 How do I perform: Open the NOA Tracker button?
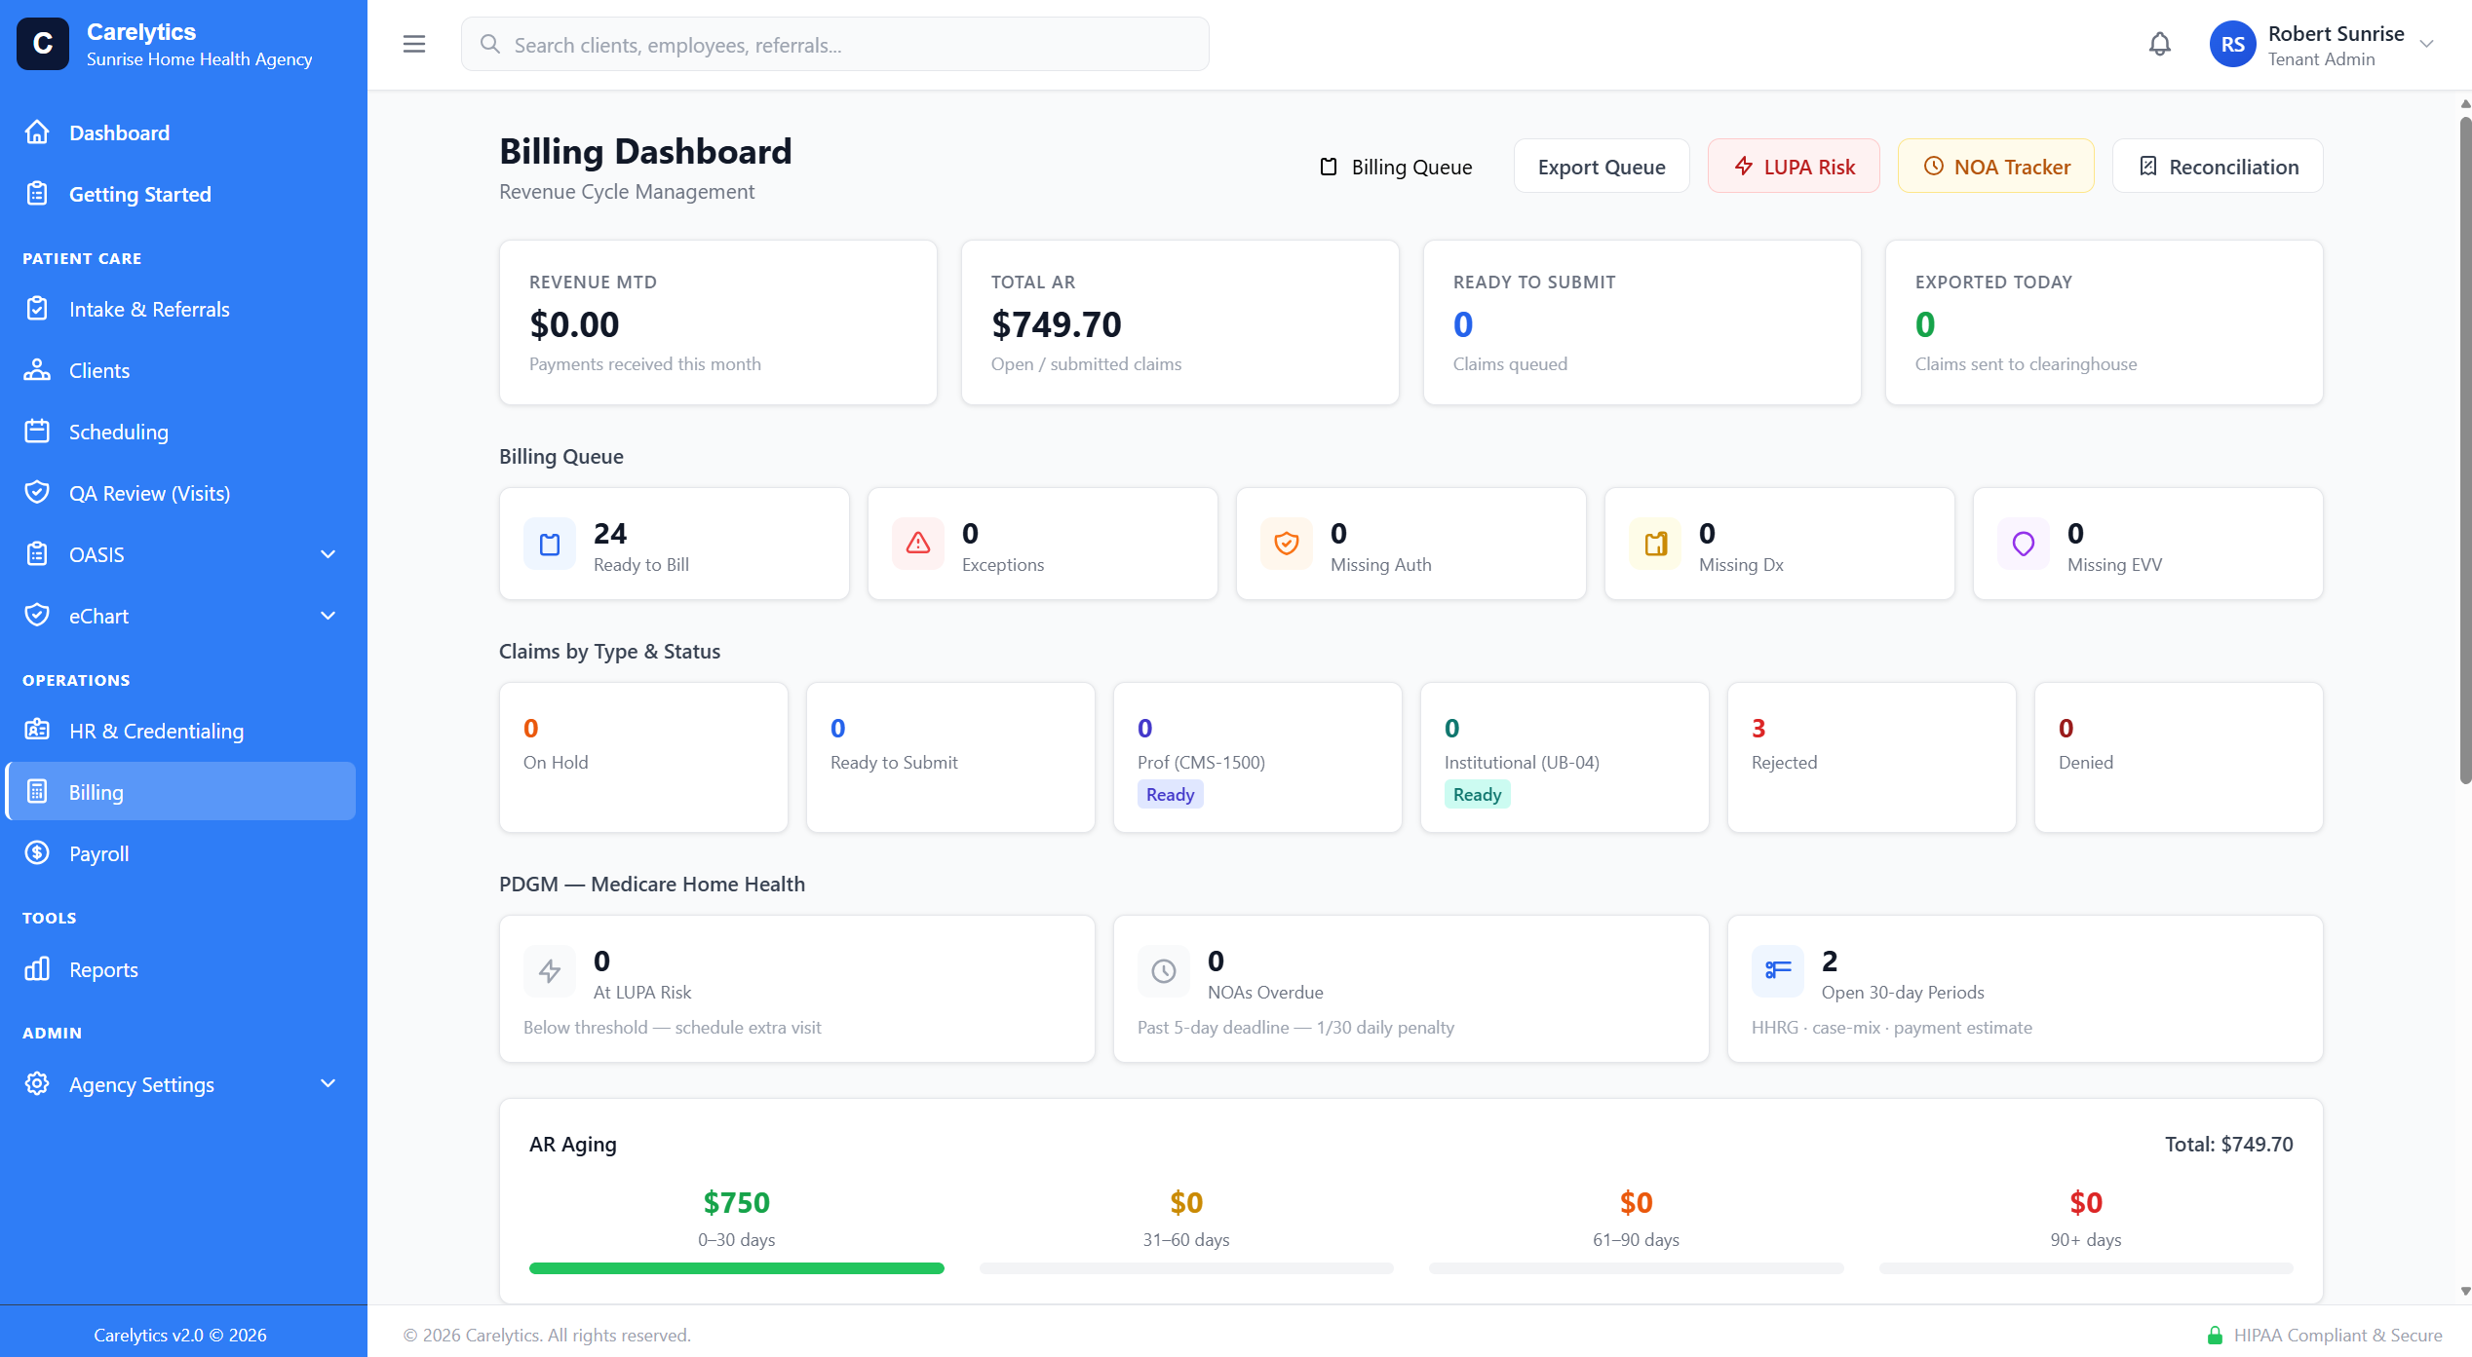click(x=1996, y=167)
